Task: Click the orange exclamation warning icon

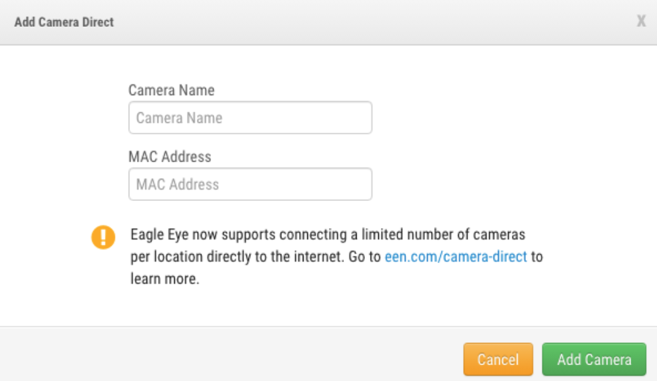Action: pyautogui.click(x=103, y=238)
